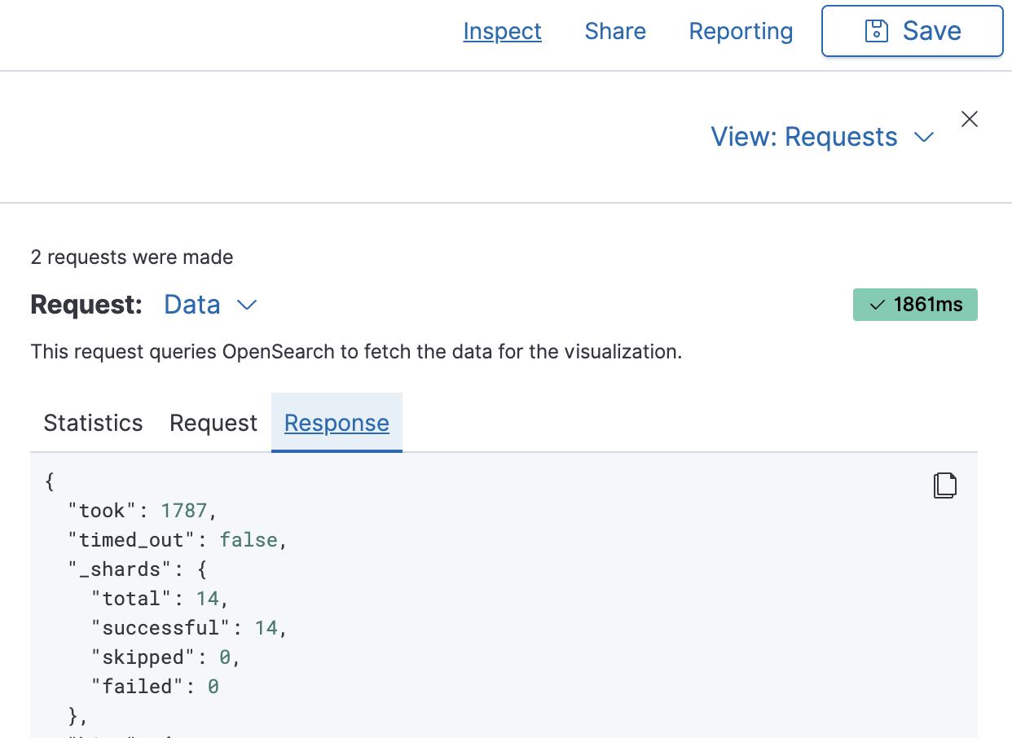Expand the Request Data selector
This screenshot has height=738, width=1012.
coord(211,305)
